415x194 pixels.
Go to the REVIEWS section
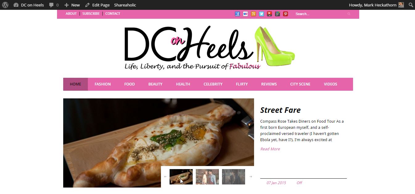[269, 84]
